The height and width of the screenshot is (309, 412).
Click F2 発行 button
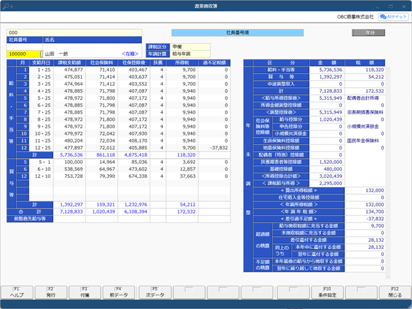51,292
